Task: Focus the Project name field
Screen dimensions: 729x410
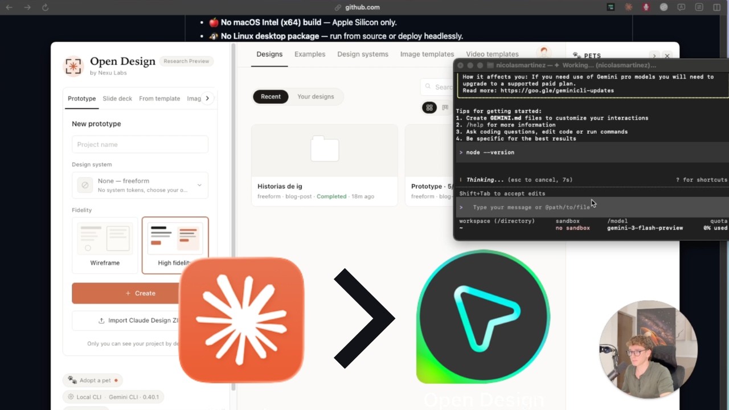Action: tap(140, 144)
